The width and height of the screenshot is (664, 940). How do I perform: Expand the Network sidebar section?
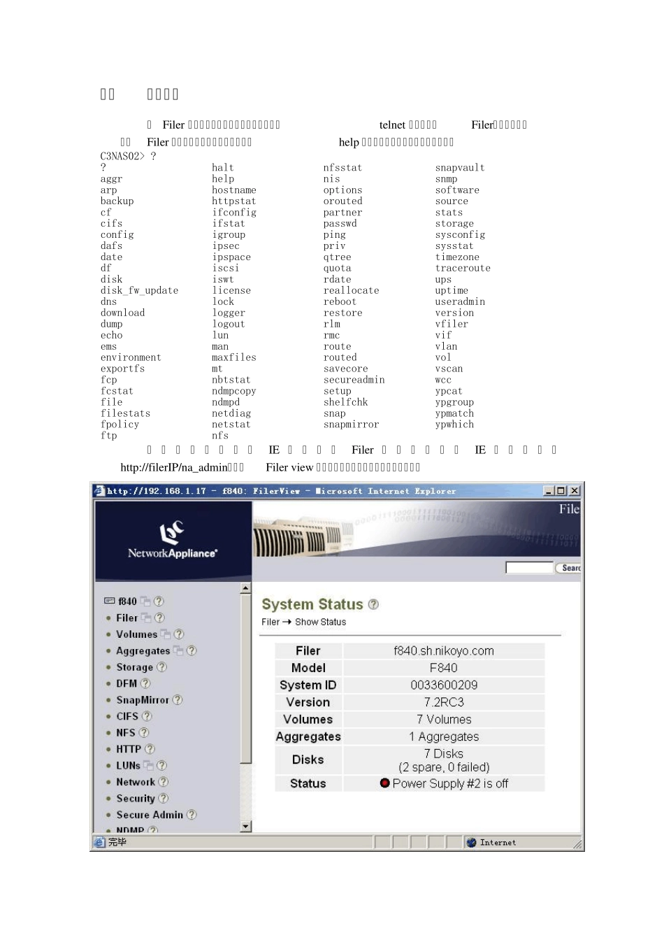(x=136, y=782)
